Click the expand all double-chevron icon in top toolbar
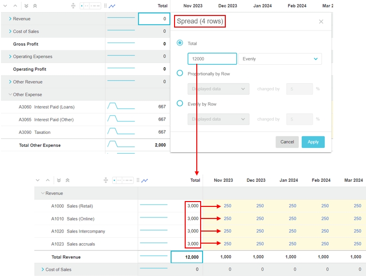 (x=26, y=6)
